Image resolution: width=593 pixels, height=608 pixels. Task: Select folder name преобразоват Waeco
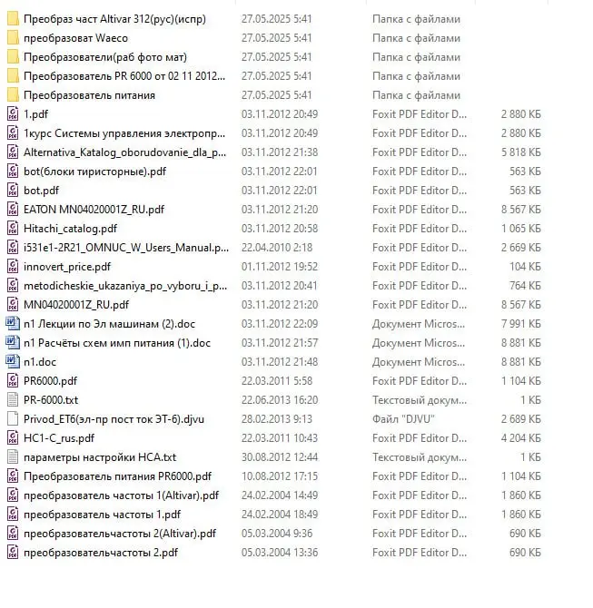(x=75, y=38)
